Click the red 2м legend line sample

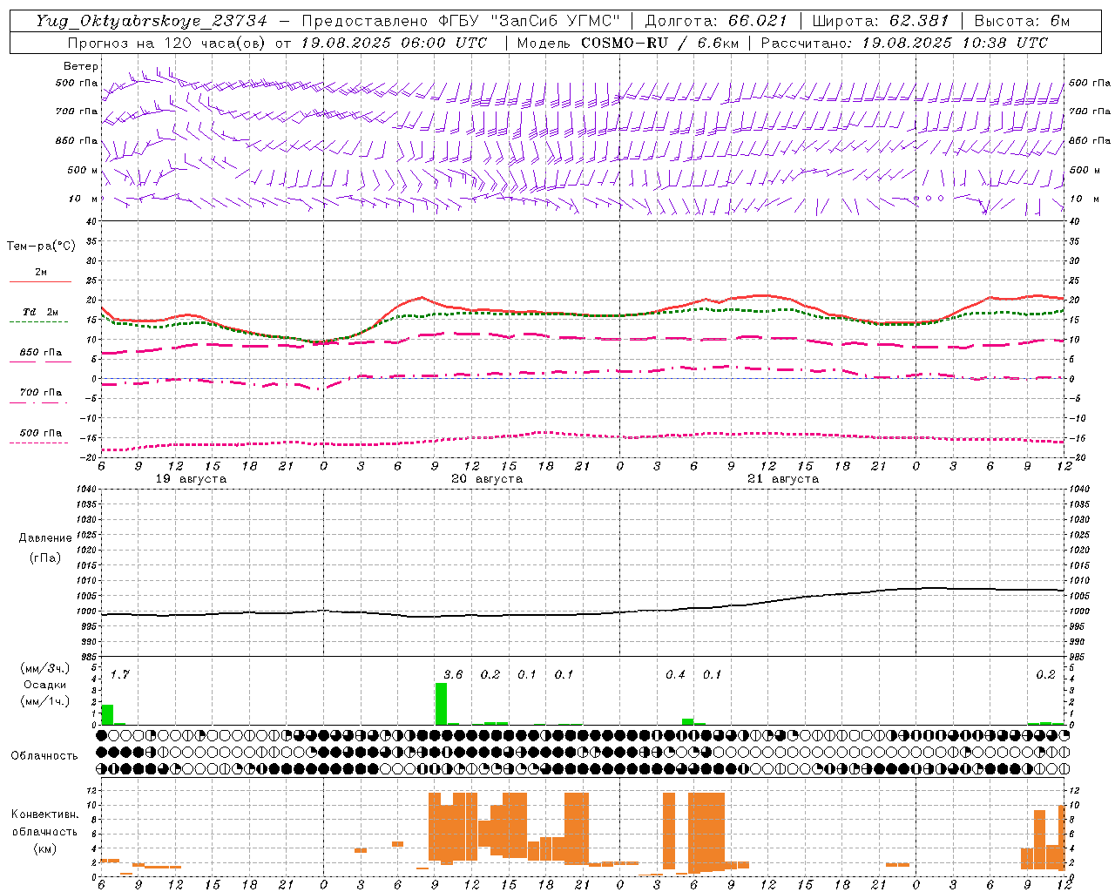pyautogui.click(x=40, y=281)
